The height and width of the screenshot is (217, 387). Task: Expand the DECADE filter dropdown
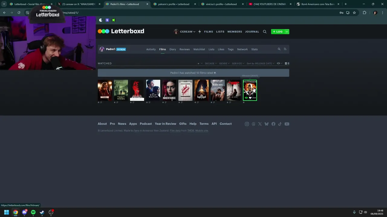pos(211,64)
